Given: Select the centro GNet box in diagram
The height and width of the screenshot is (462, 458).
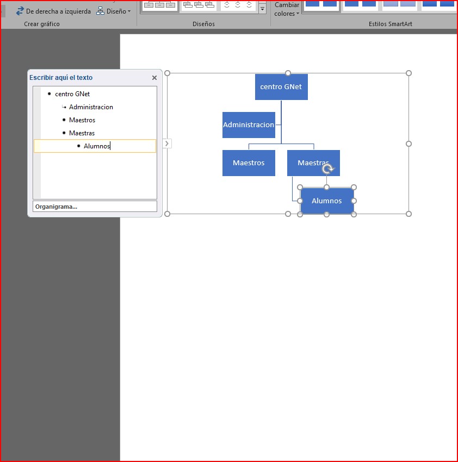Looking at the screenshot, I should point(281,87).
